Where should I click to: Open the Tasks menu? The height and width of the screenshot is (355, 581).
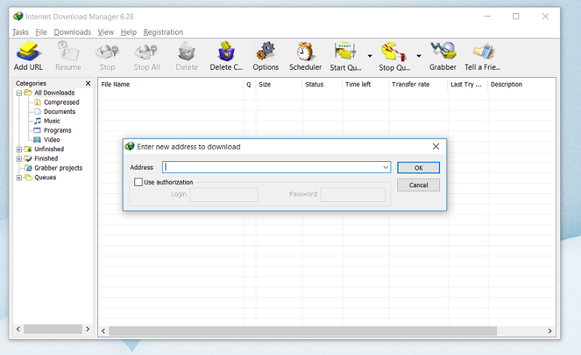coord(20,32)
